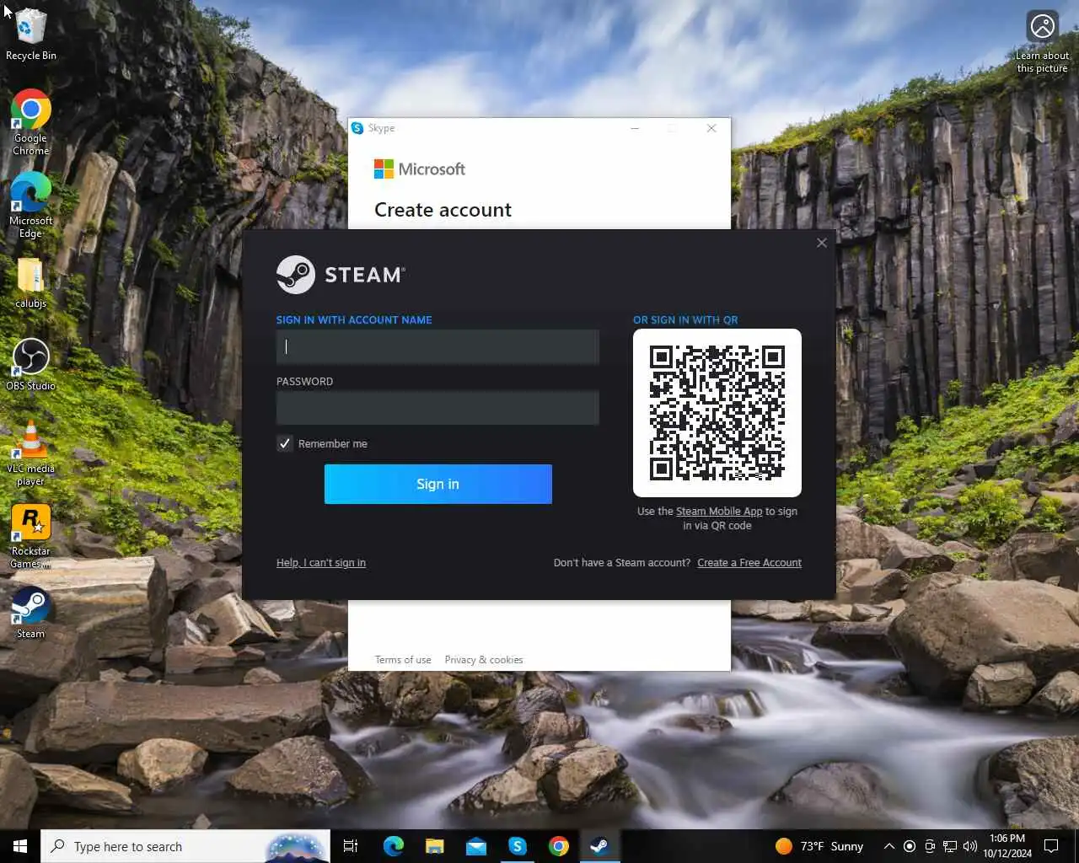Open the Help, I can't sign in link
The width and height of the screenshot is (1079, 863).
coord(321,563)
